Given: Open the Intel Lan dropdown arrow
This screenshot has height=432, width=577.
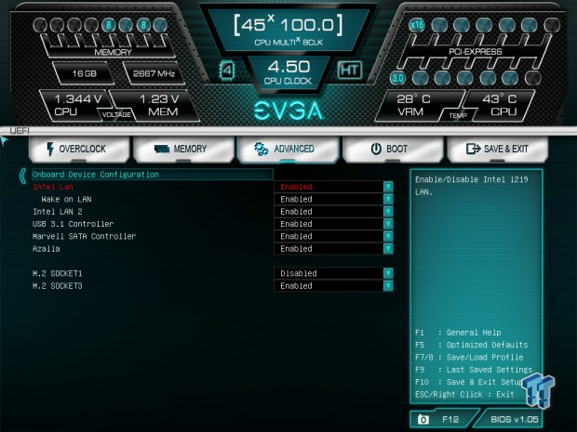Looking at the screenshot, I should (388, 187).
